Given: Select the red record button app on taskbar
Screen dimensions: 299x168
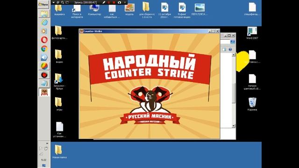Looking at the screenshot, I should (44, 75).
